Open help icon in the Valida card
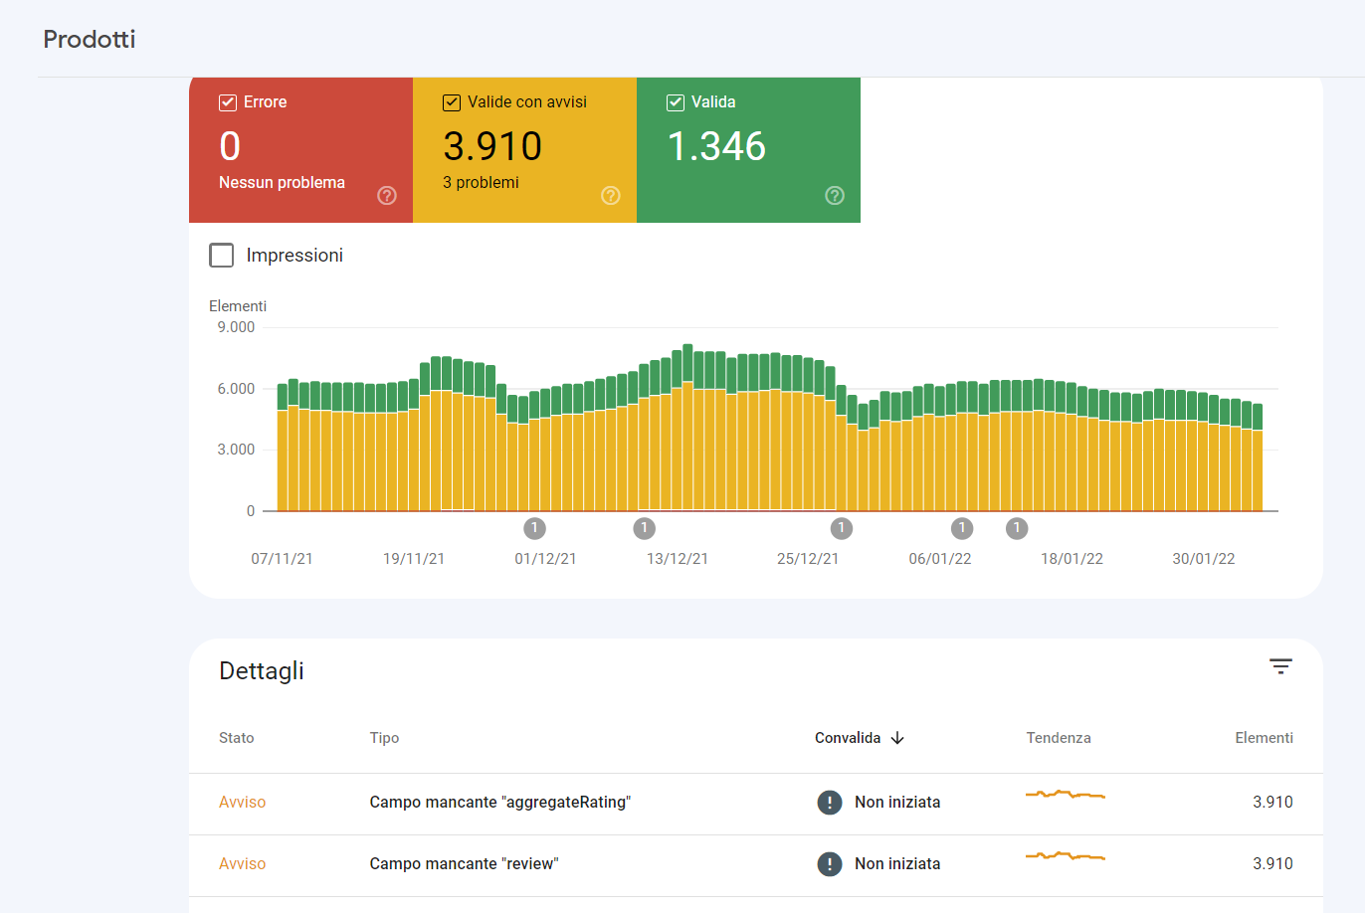Screen dimensions: 1365x913 coord(835,196)
